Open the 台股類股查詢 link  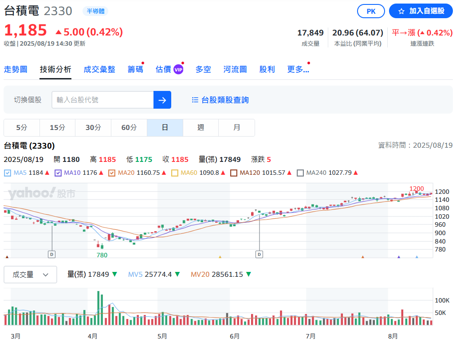[x=224, y=100]
